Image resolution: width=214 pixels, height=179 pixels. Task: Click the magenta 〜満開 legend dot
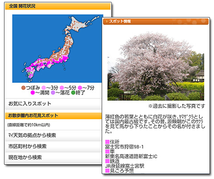pos(33,93)
